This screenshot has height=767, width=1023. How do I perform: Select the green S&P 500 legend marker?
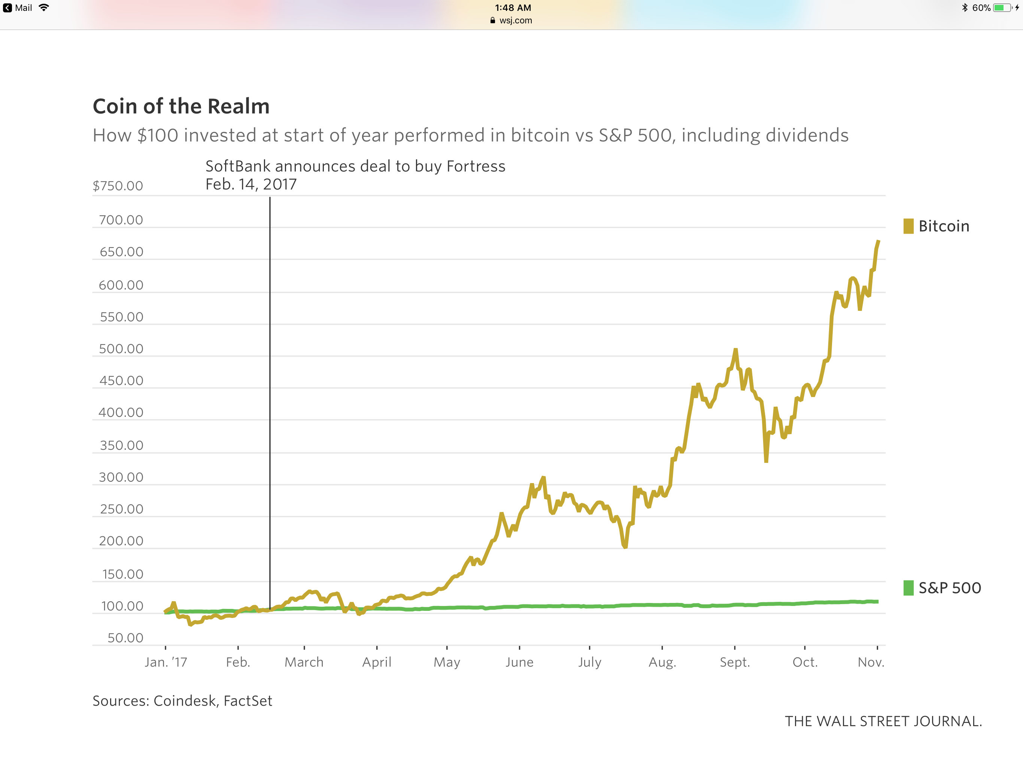pos(908,588)
